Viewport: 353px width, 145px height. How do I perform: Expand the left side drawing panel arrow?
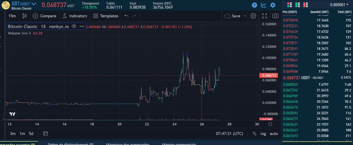4,119
